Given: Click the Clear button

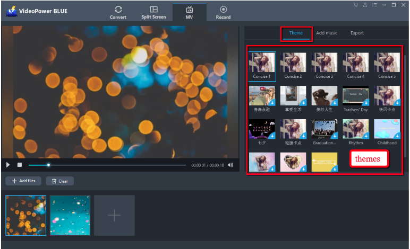Looking at the screenshot, I should click(60, 181).
